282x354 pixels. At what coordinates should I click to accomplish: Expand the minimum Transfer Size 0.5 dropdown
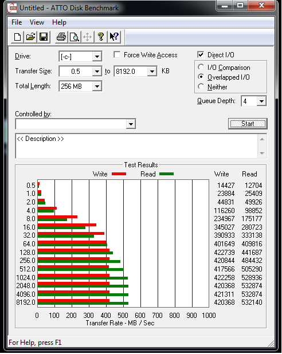(x=97, y=72)
